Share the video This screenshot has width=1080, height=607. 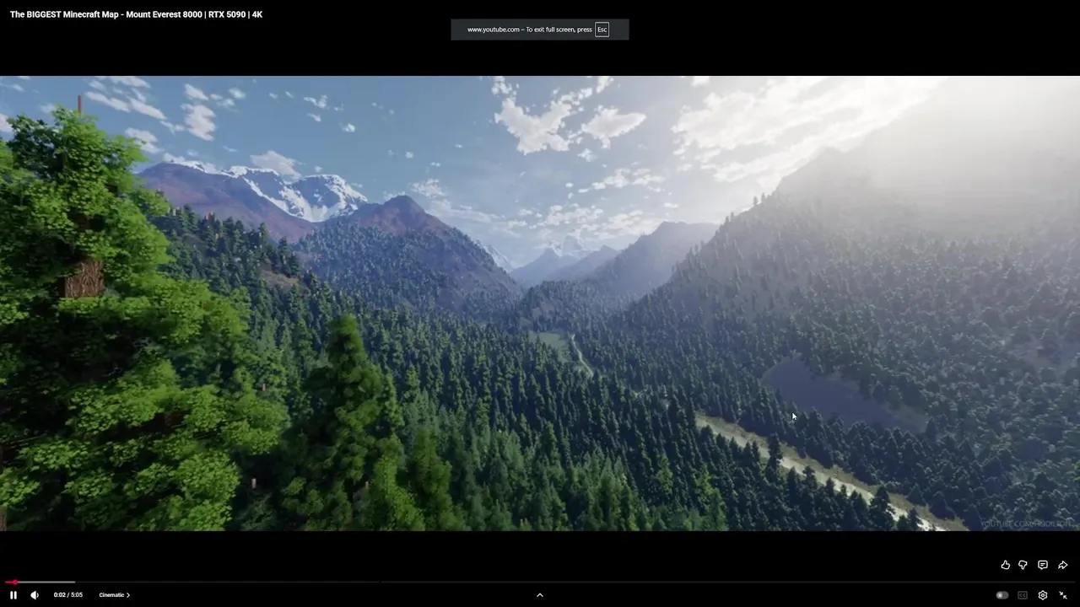point(1063,565)
